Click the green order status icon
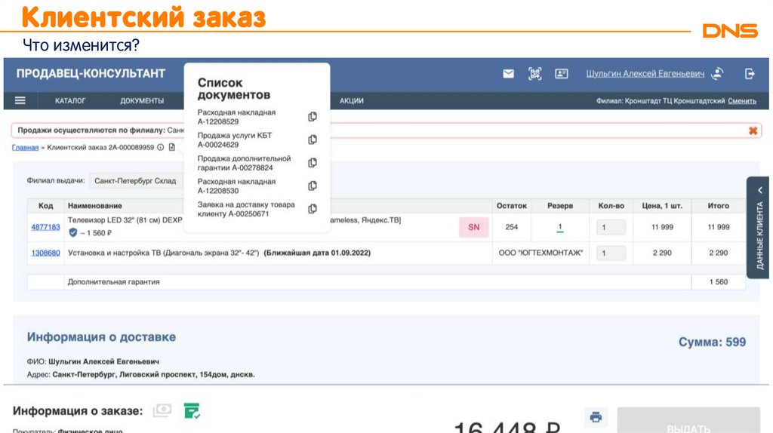Viewport: 773px width, 433px height. click(x=192, y=411)
